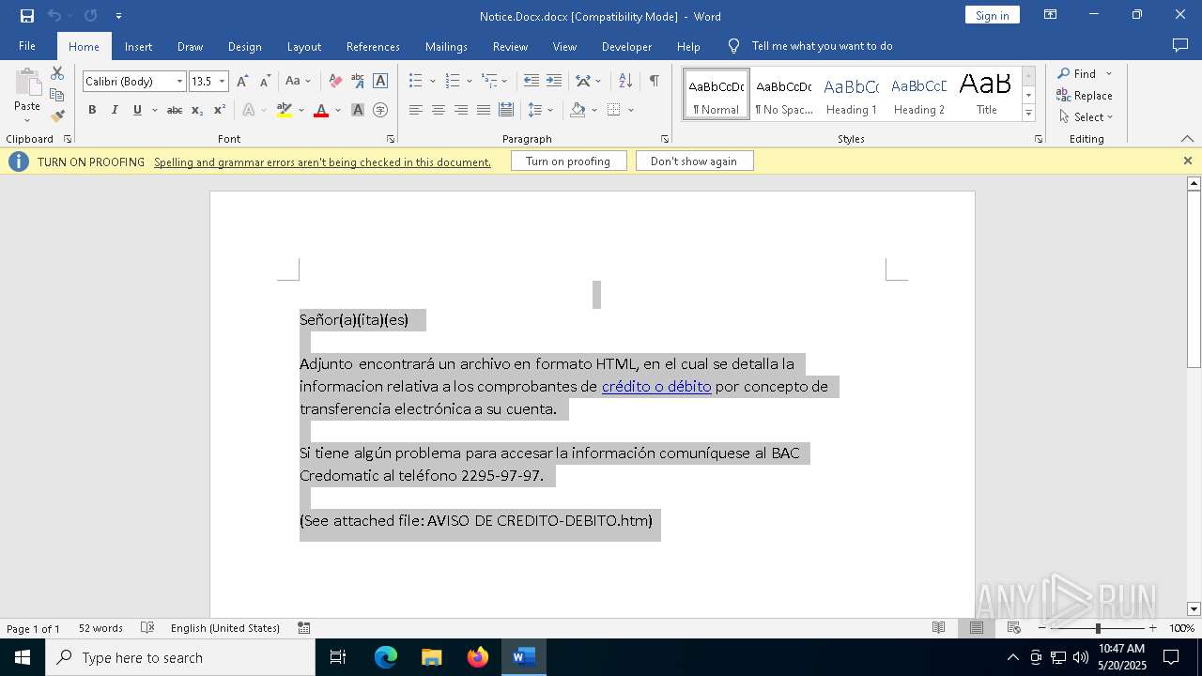Apply character shading icon
1202x676 pixels.
(358, 110)
